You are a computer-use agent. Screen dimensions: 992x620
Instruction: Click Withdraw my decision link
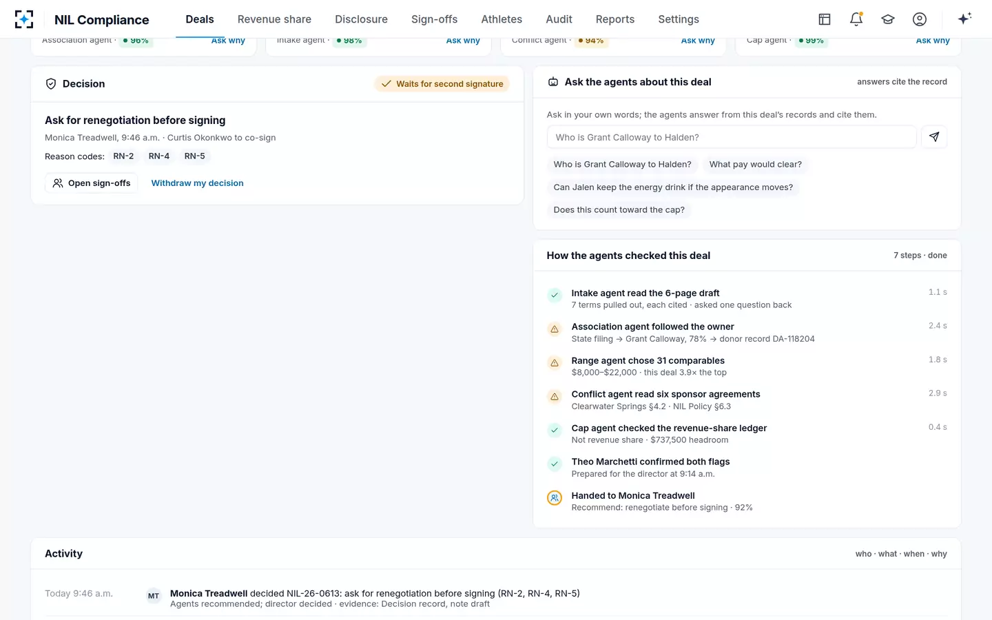tap(197, 183)
